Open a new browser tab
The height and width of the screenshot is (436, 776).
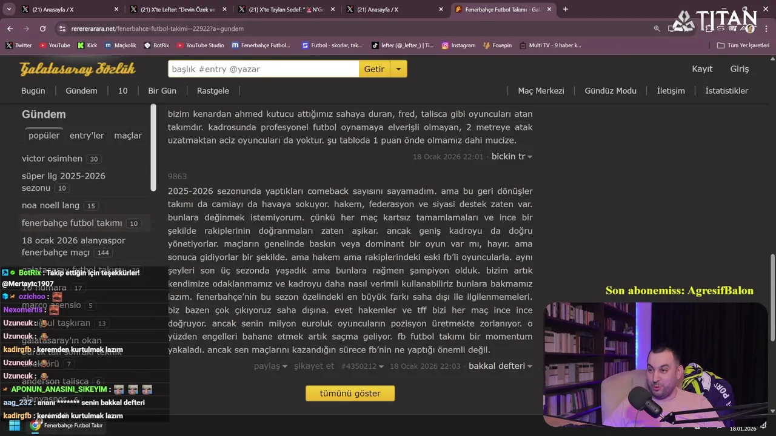coord(566,9)
